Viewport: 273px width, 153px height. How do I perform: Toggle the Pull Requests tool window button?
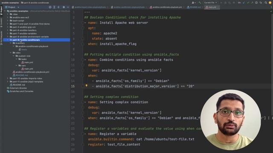click(x=1, y=38)
